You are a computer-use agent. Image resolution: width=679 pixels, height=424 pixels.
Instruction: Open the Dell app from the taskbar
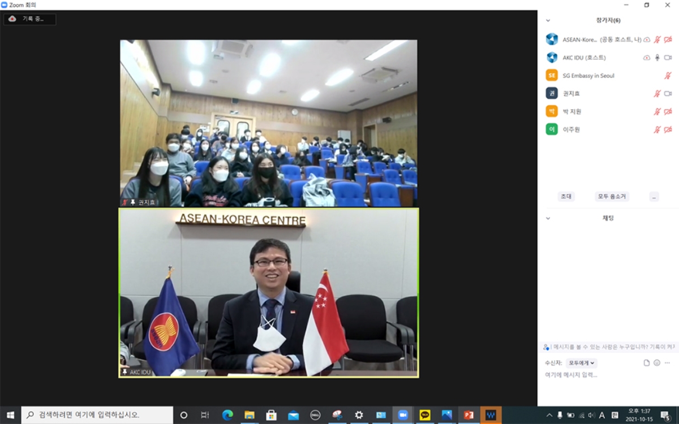[315, 415]
